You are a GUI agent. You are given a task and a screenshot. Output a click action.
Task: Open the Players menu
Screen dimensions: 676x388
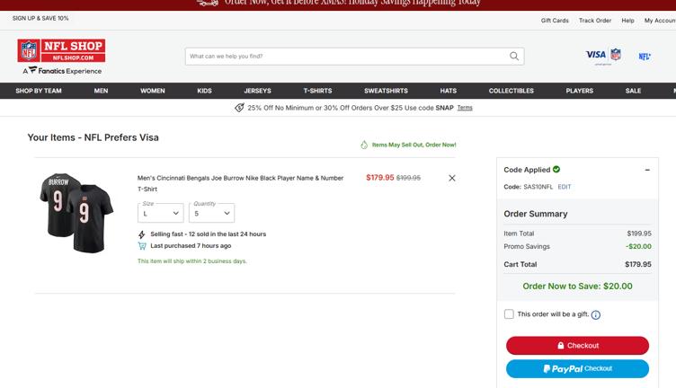pos(580,91)
